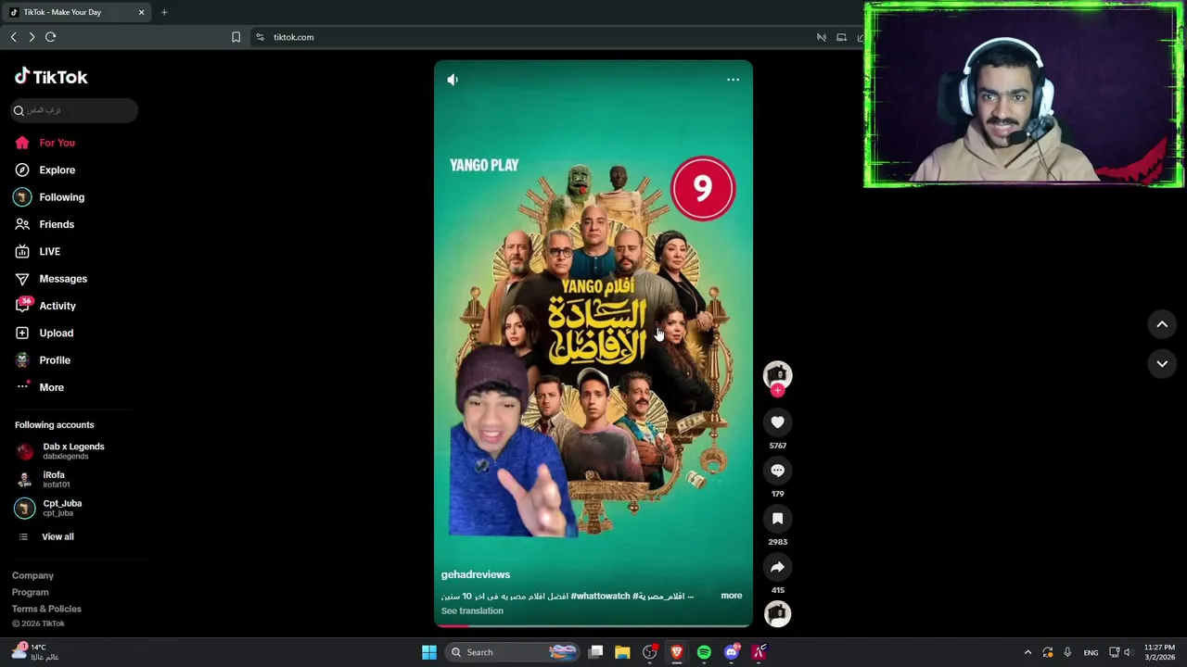Go to previous video with up chevron

pos(1162,324)
